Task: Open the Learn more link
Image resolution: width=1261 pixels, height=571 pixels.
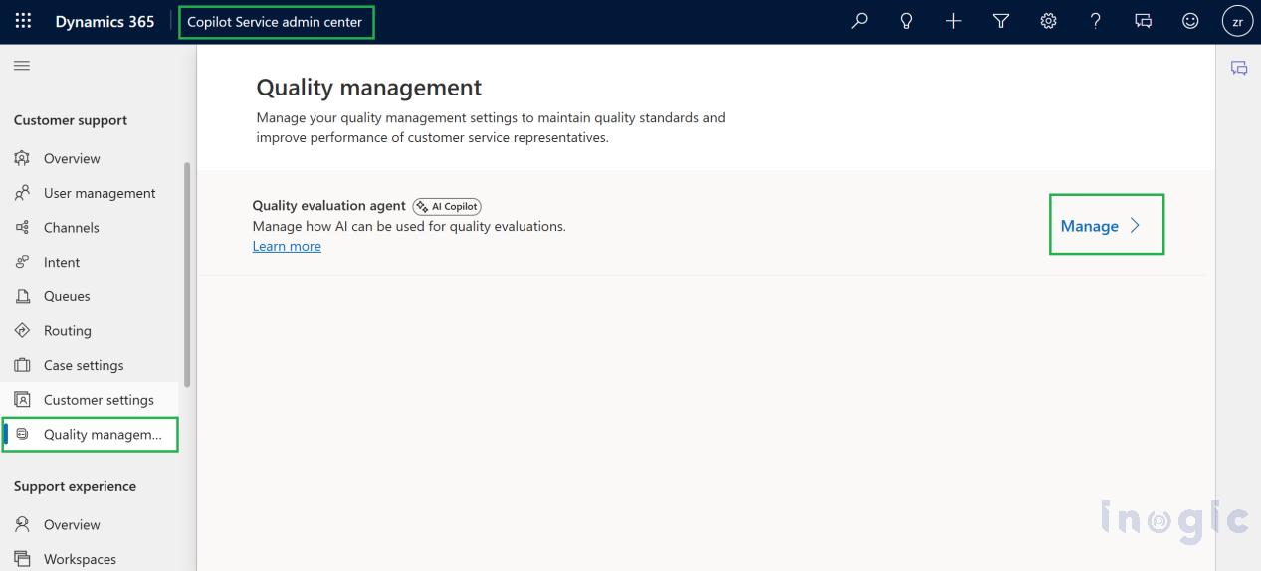Action: 287,246
